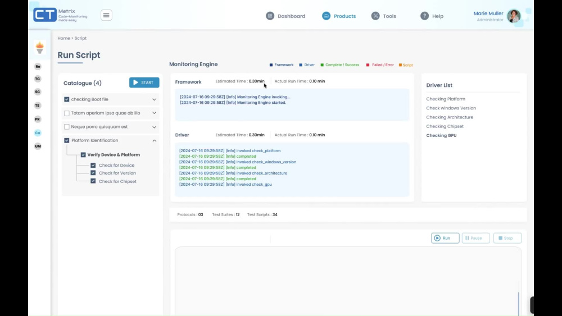Check the Neque porro quisquam est checkbox
The height and width of the screenshot is (316, 562).
click(67, 127)
